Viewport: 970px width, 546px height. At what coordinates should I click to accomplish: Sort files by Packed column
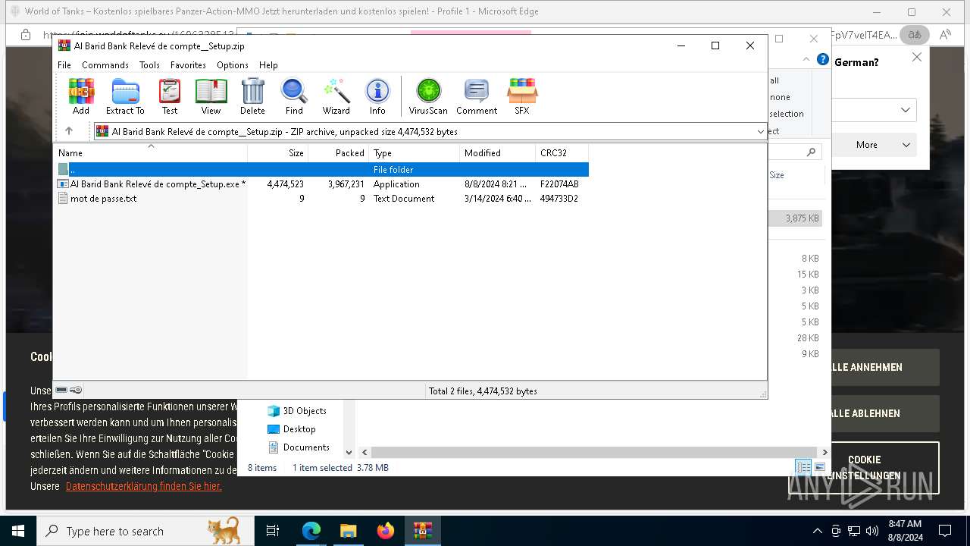339,153
